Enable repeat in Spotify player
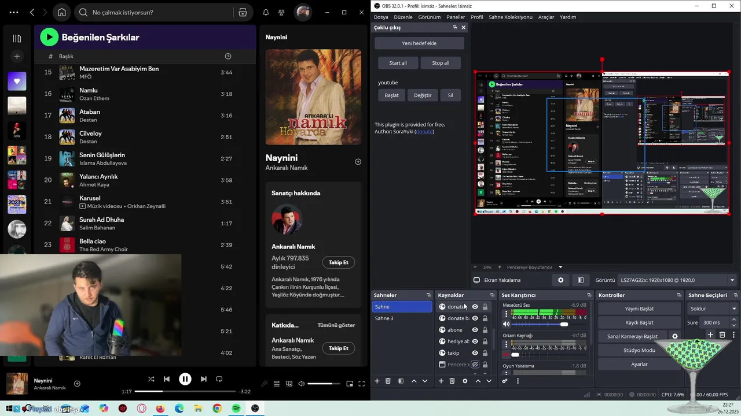 219,379
